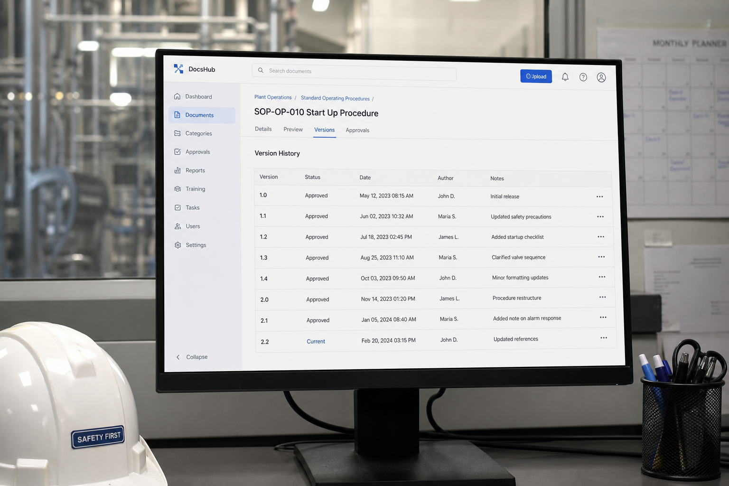This screenshot has width=729, height=486.
Task: Click the Dashboard home icon
Action: pos(177,96)
